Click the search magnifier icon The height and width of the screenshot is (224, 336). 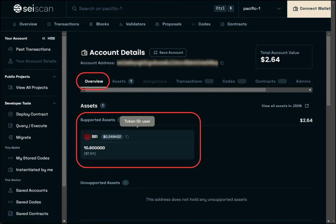click(x=74, y=9)
